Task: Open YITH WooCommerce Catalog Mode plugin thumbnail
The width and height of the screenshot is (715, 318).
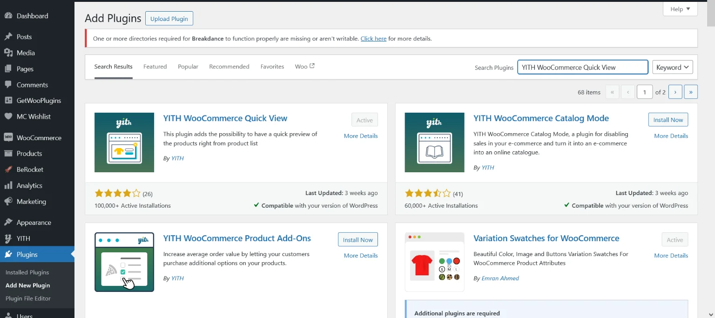Action: (435, 142)
